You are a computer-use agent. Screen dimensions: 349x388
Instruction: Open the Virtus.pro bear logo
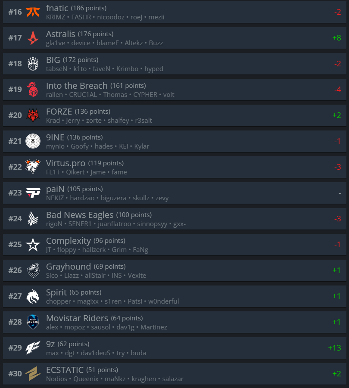coord(33,167)
